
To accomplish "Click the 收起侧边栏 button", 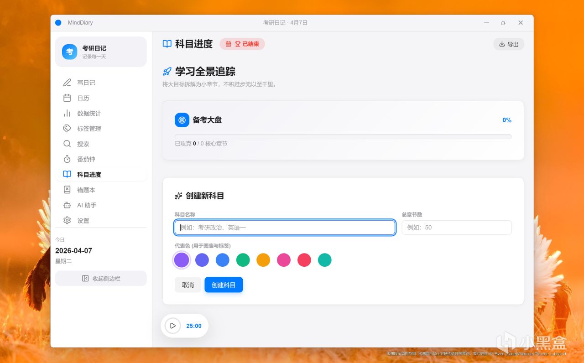I will click(101, 278).
